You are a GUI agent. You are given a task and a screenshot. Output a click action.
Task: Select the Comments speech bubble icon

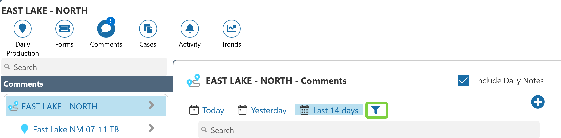click(x=106, y=29)
